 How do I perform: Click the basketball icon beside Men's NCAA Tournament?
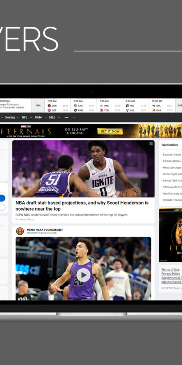(20, 231)
